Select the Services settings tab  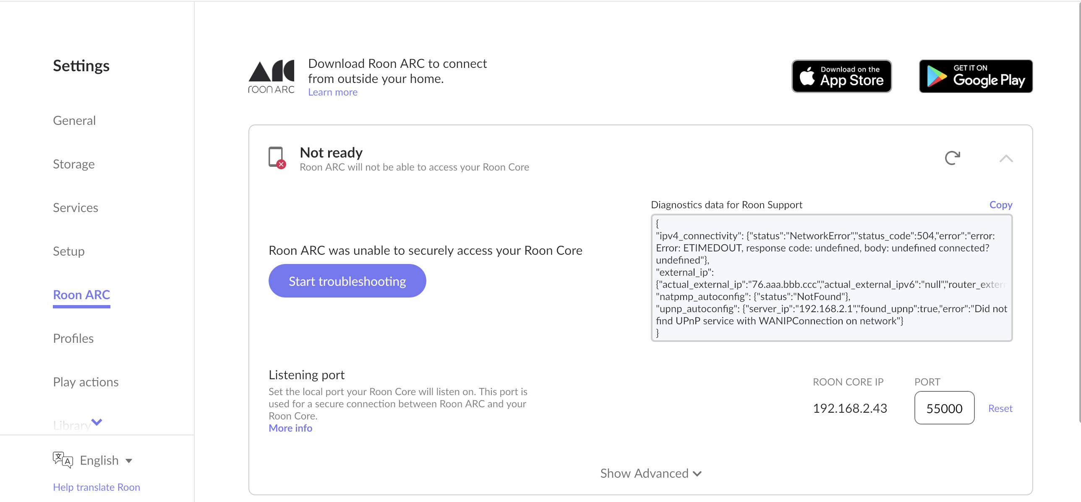[x=76, y=208]
